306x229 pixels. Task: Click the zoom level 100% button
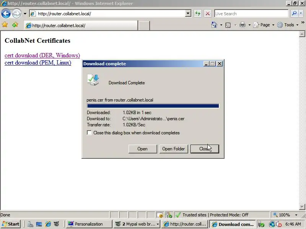point(282,215)
